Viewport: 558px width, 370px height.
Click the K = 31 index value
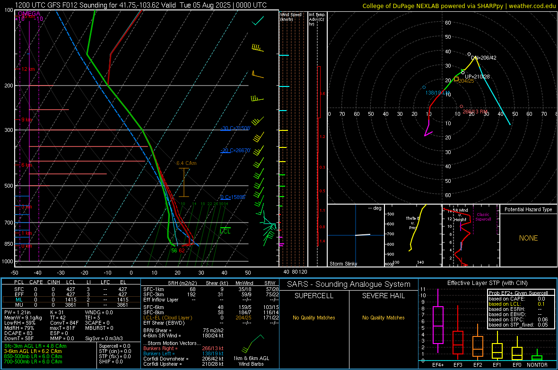tap(57, 312)
